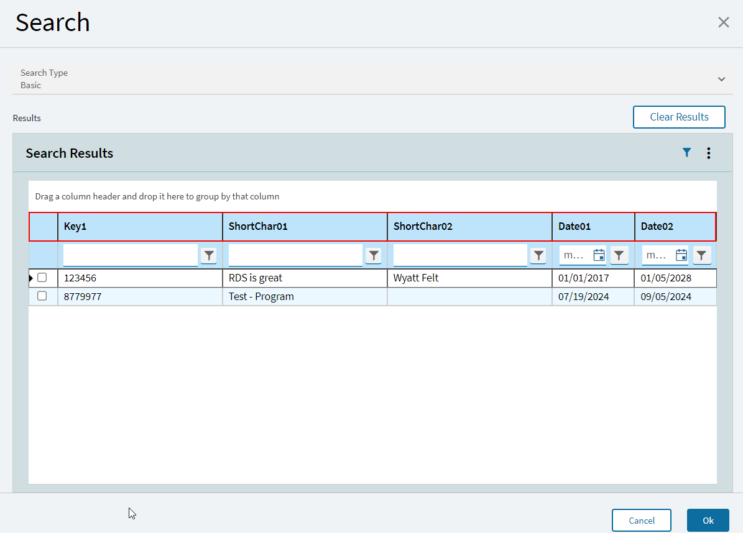Sort by the Key1 column header
The height and width of the screenshot is (533, 743).
(x=139, y=227)
